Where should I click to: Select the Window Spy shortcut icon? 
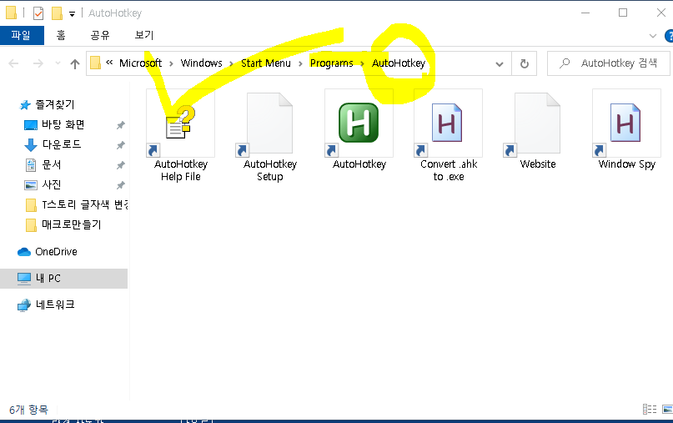pos(626,123)
